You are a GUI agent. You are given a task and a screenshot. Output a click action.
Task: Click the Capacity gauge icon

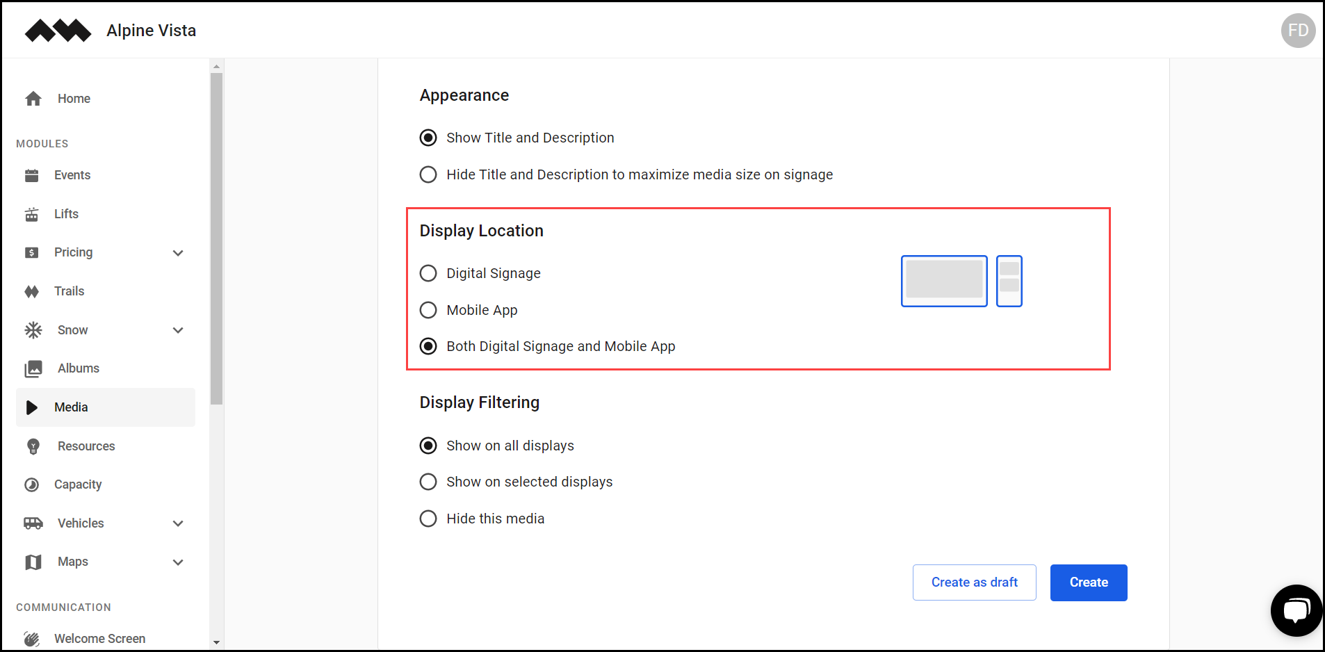coord(32,484)
